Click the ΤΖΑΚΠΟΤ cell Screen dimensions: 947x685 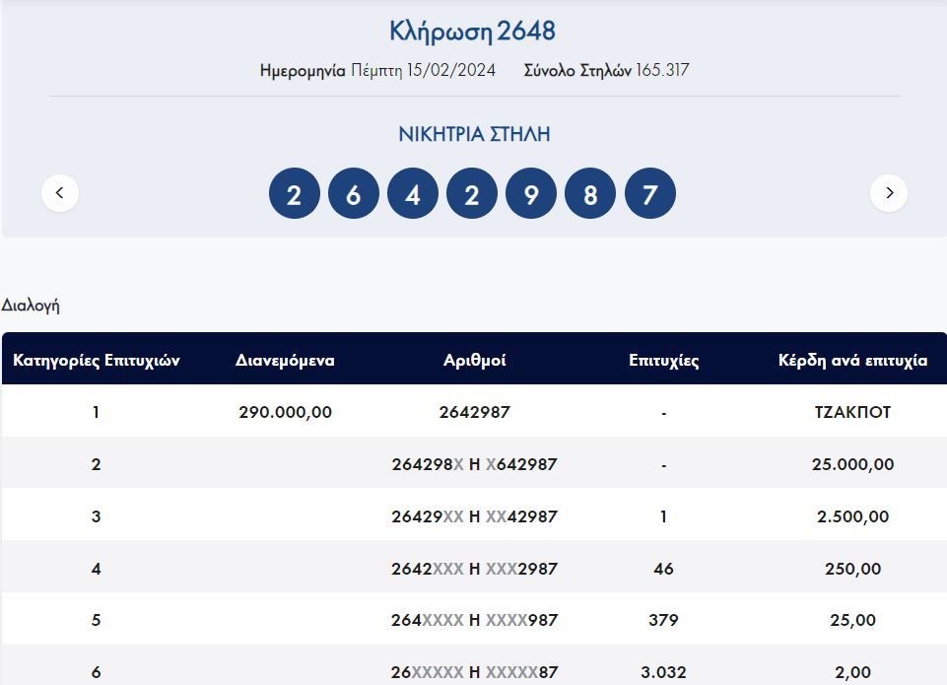click(x=852, y=413)
